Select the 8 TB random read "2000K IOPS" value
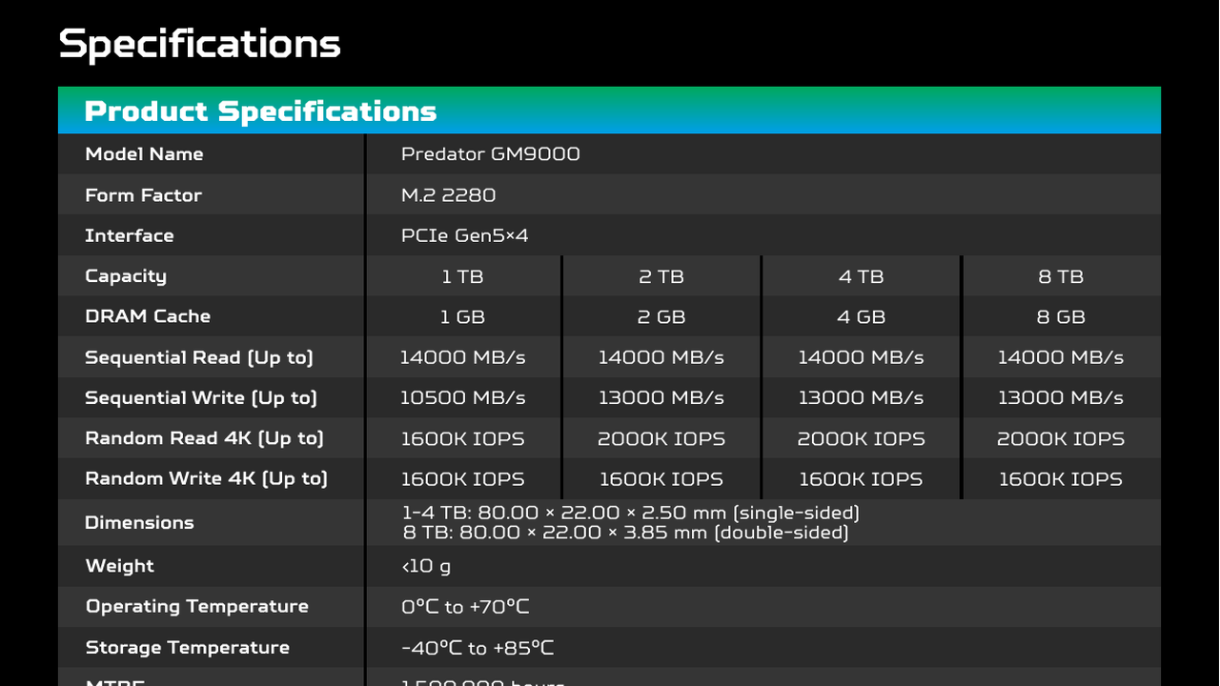1220x686 pixels. pos(1061,439)
